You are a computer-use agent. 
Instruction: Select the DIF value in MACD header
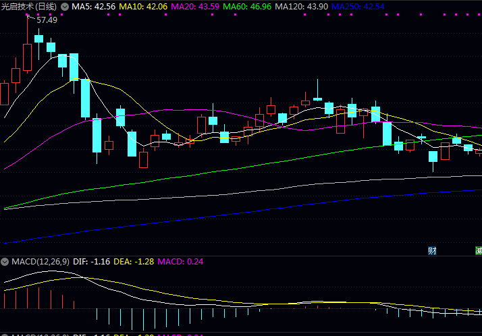point(92,261)
